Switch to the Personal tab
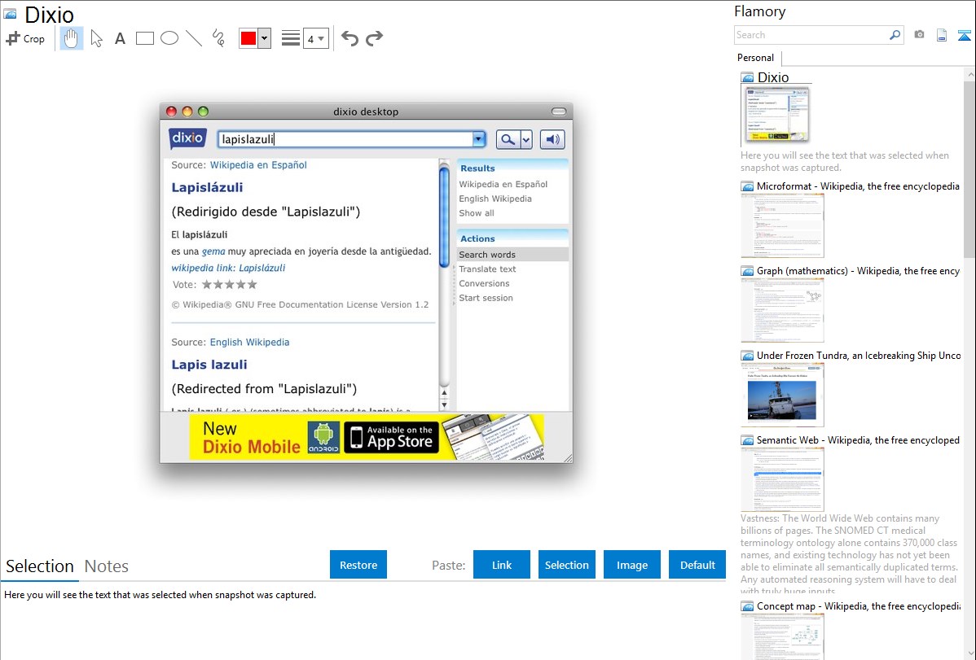The width and height of the screenshot is (976, 660). [756, 58]
